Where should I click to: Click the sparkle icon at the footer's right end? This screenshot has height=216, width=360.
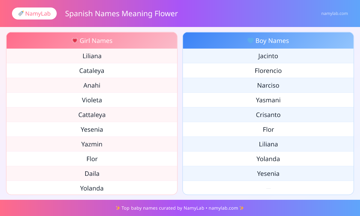click(x=242, y=208)
